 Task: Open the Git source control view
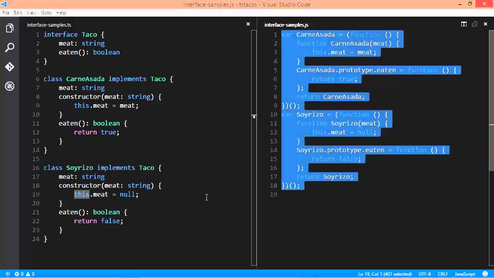pyautogui.click(x=10, y=67)
